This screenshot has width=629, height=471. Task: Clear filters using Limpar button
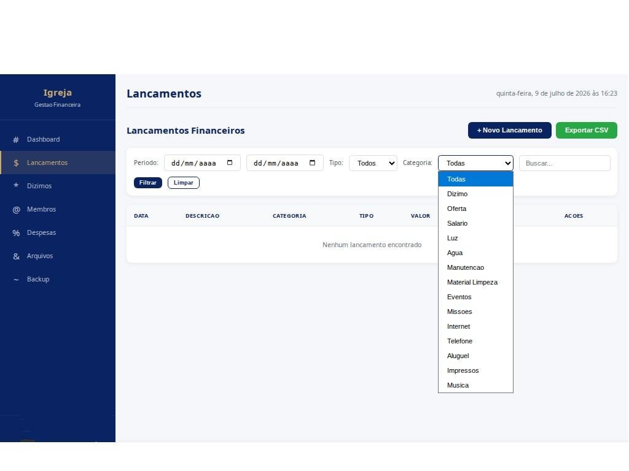[183, 183]
